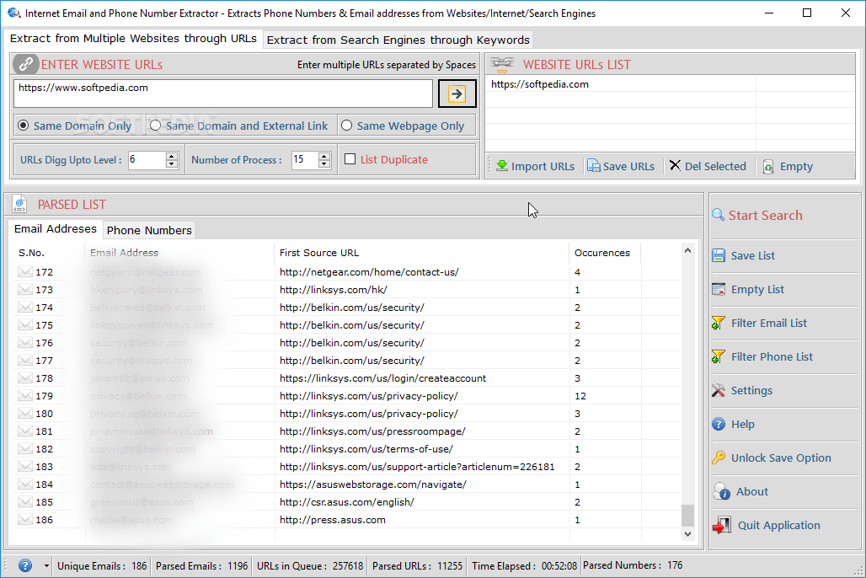Open Extract from Search Engines through Keywords tab
This screenshot has height=578, width=866.
coord(398,39)
